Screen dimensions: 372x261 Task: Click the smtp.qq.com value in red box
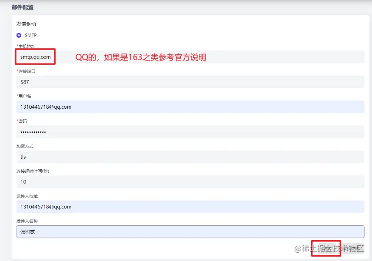coord(35,57)
